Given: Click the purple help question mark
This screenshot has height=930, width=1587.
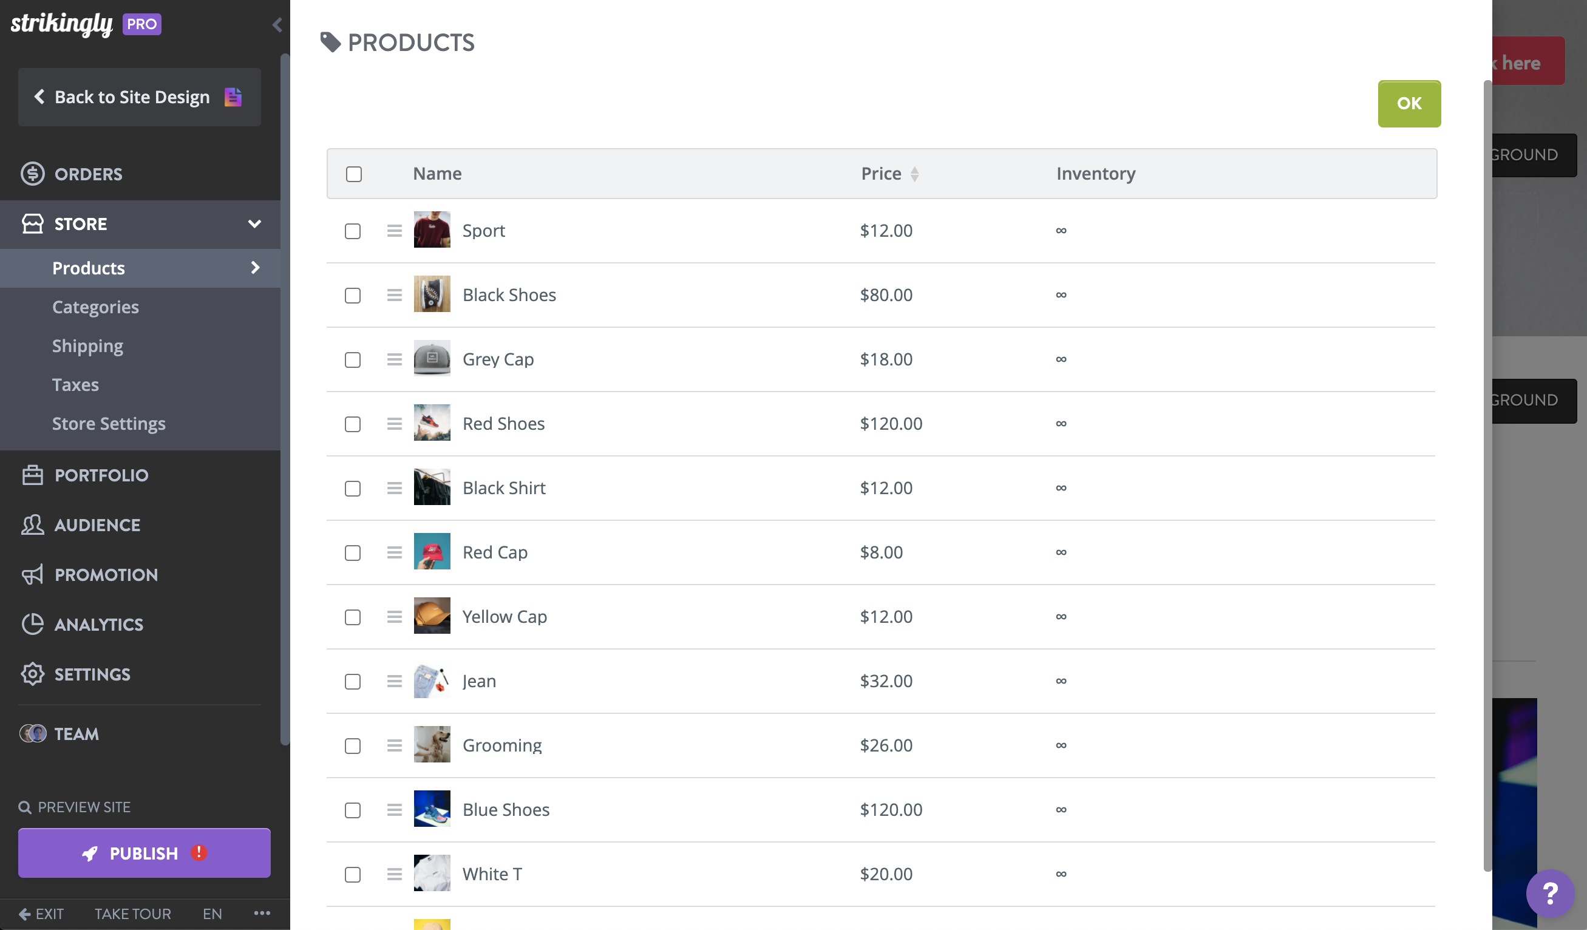Looking at the screenshot, I should (1550, 892).
